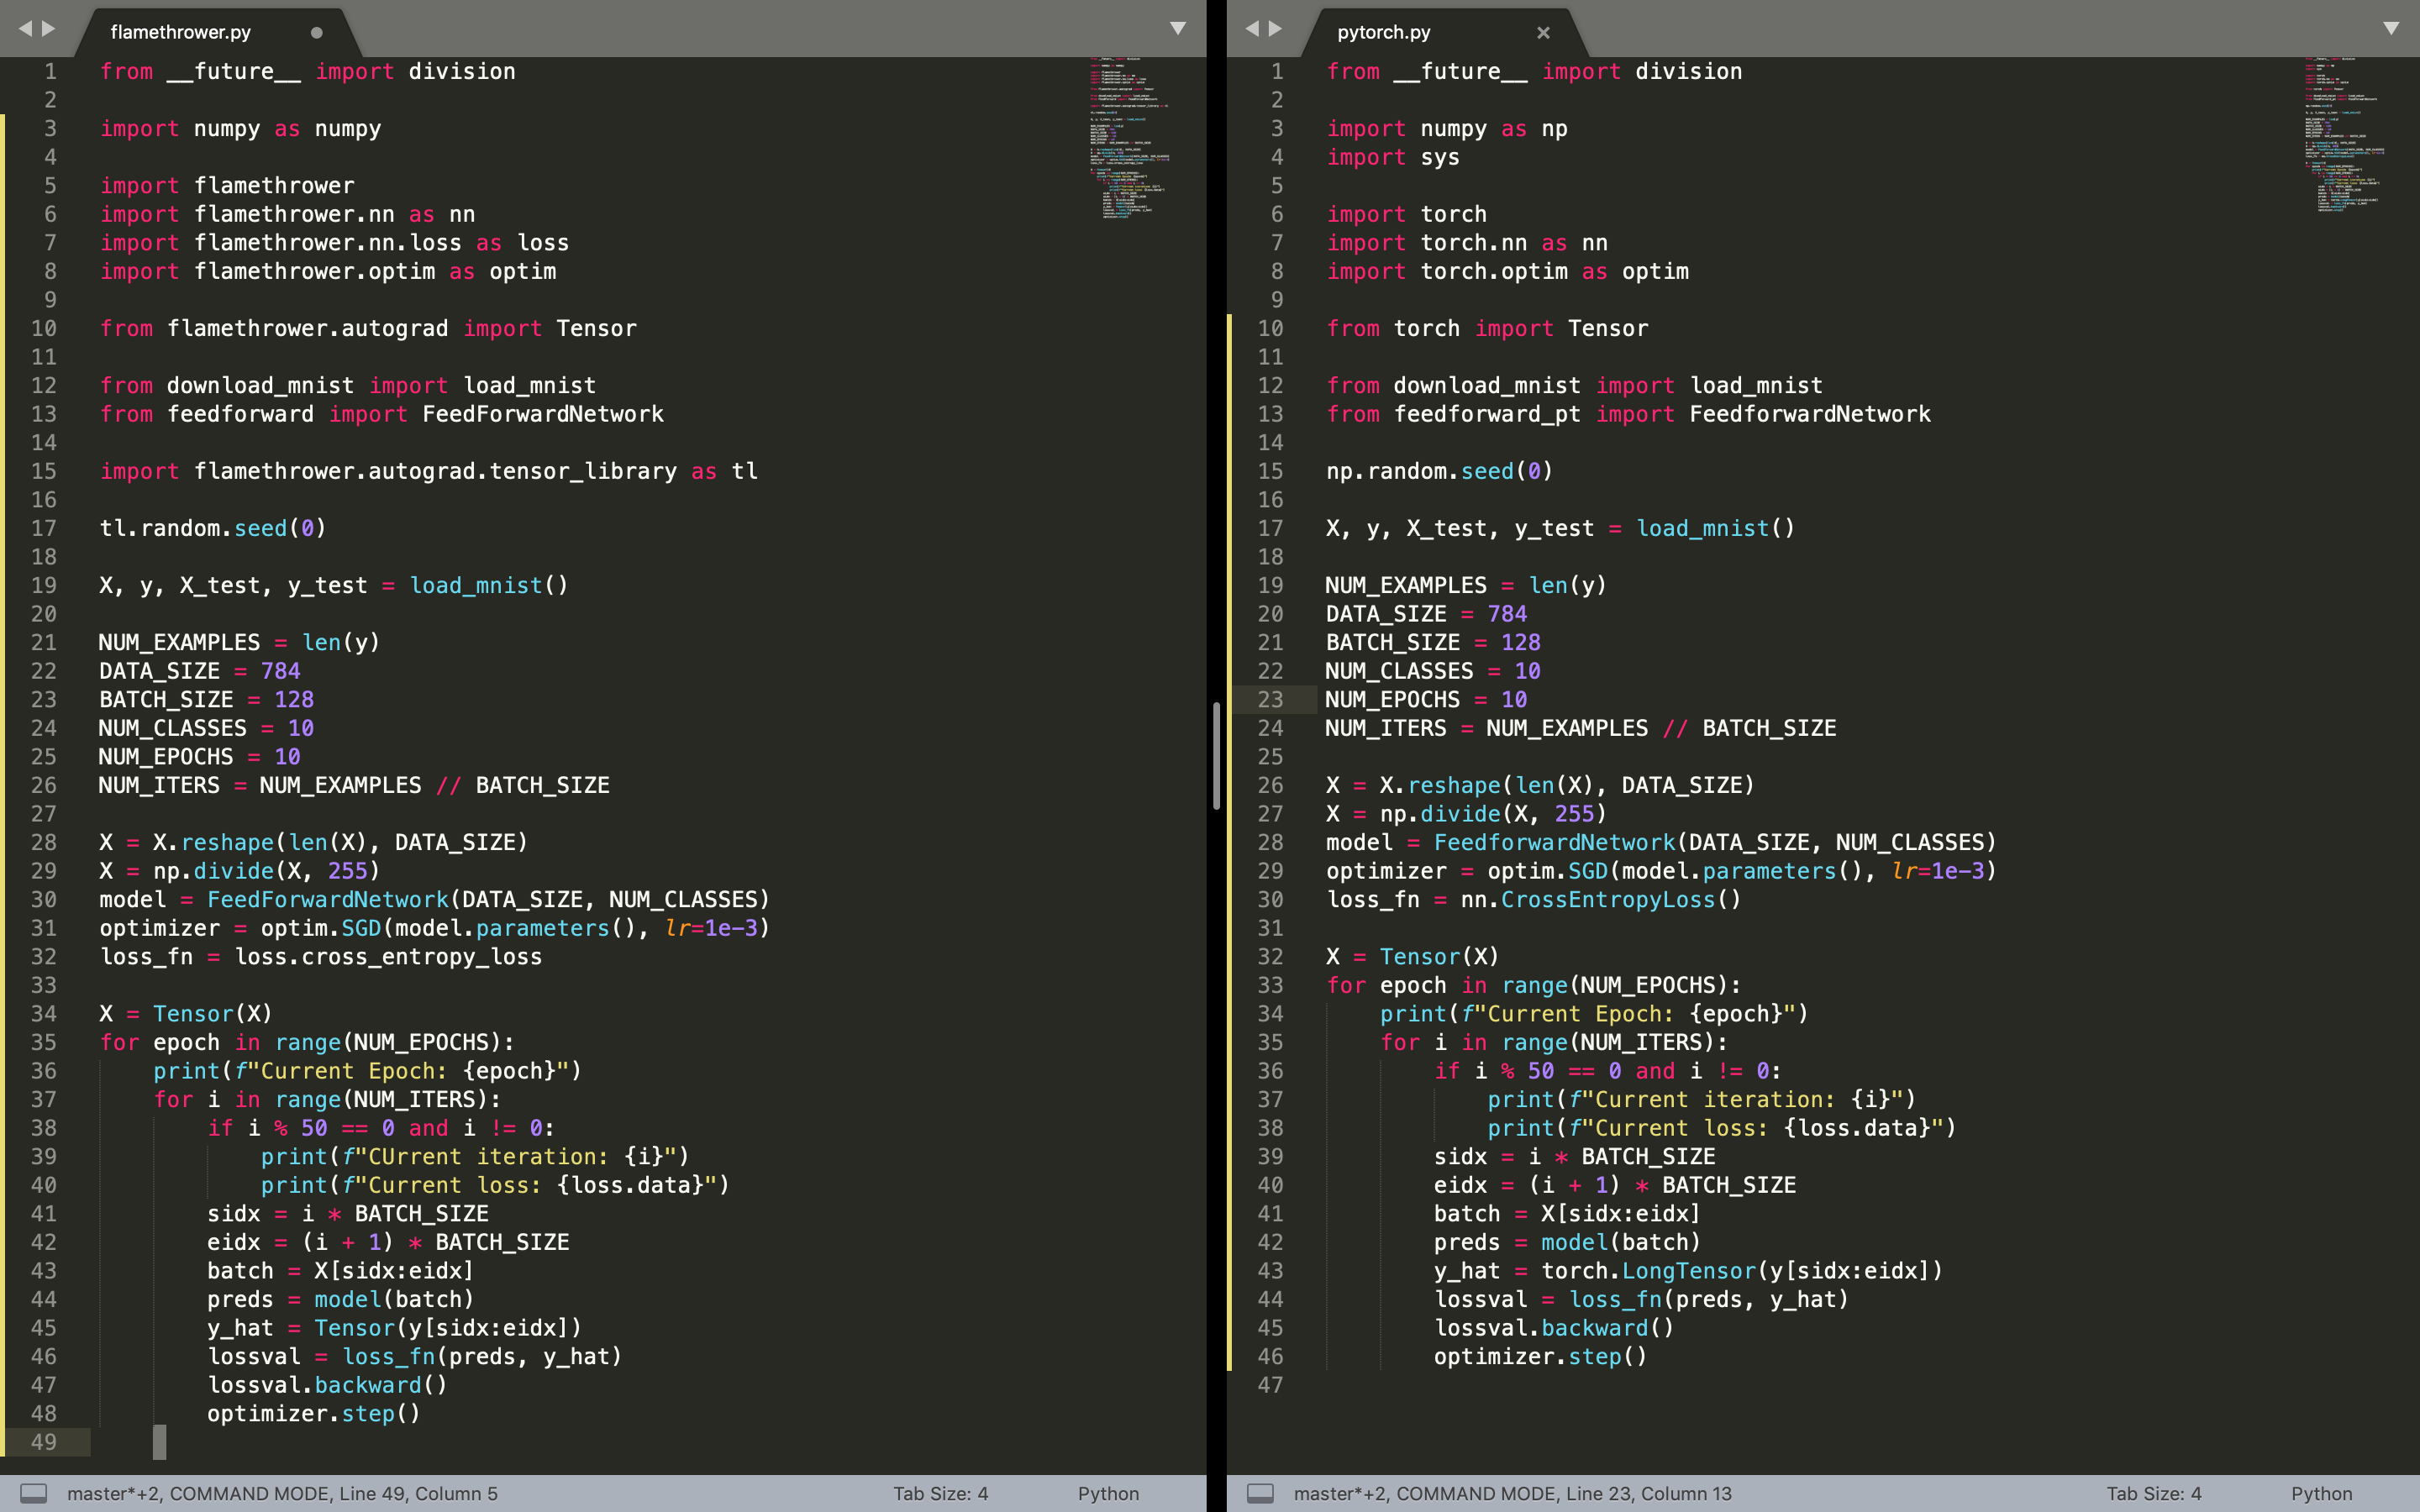
Task: Click 'NUM_CLASSES = 10' in left pane
Action: pyautogui.click(x=206, y=728)
